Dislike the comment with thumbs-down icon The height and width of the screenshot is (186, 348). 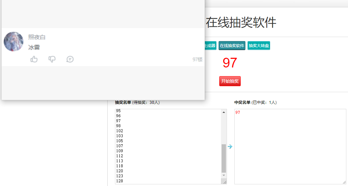pos(52,59)
